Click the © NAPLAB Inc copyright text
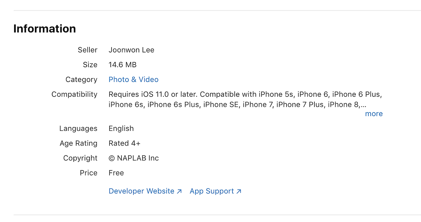The width and height of the screenshot is (421, 222). (134, 158)
